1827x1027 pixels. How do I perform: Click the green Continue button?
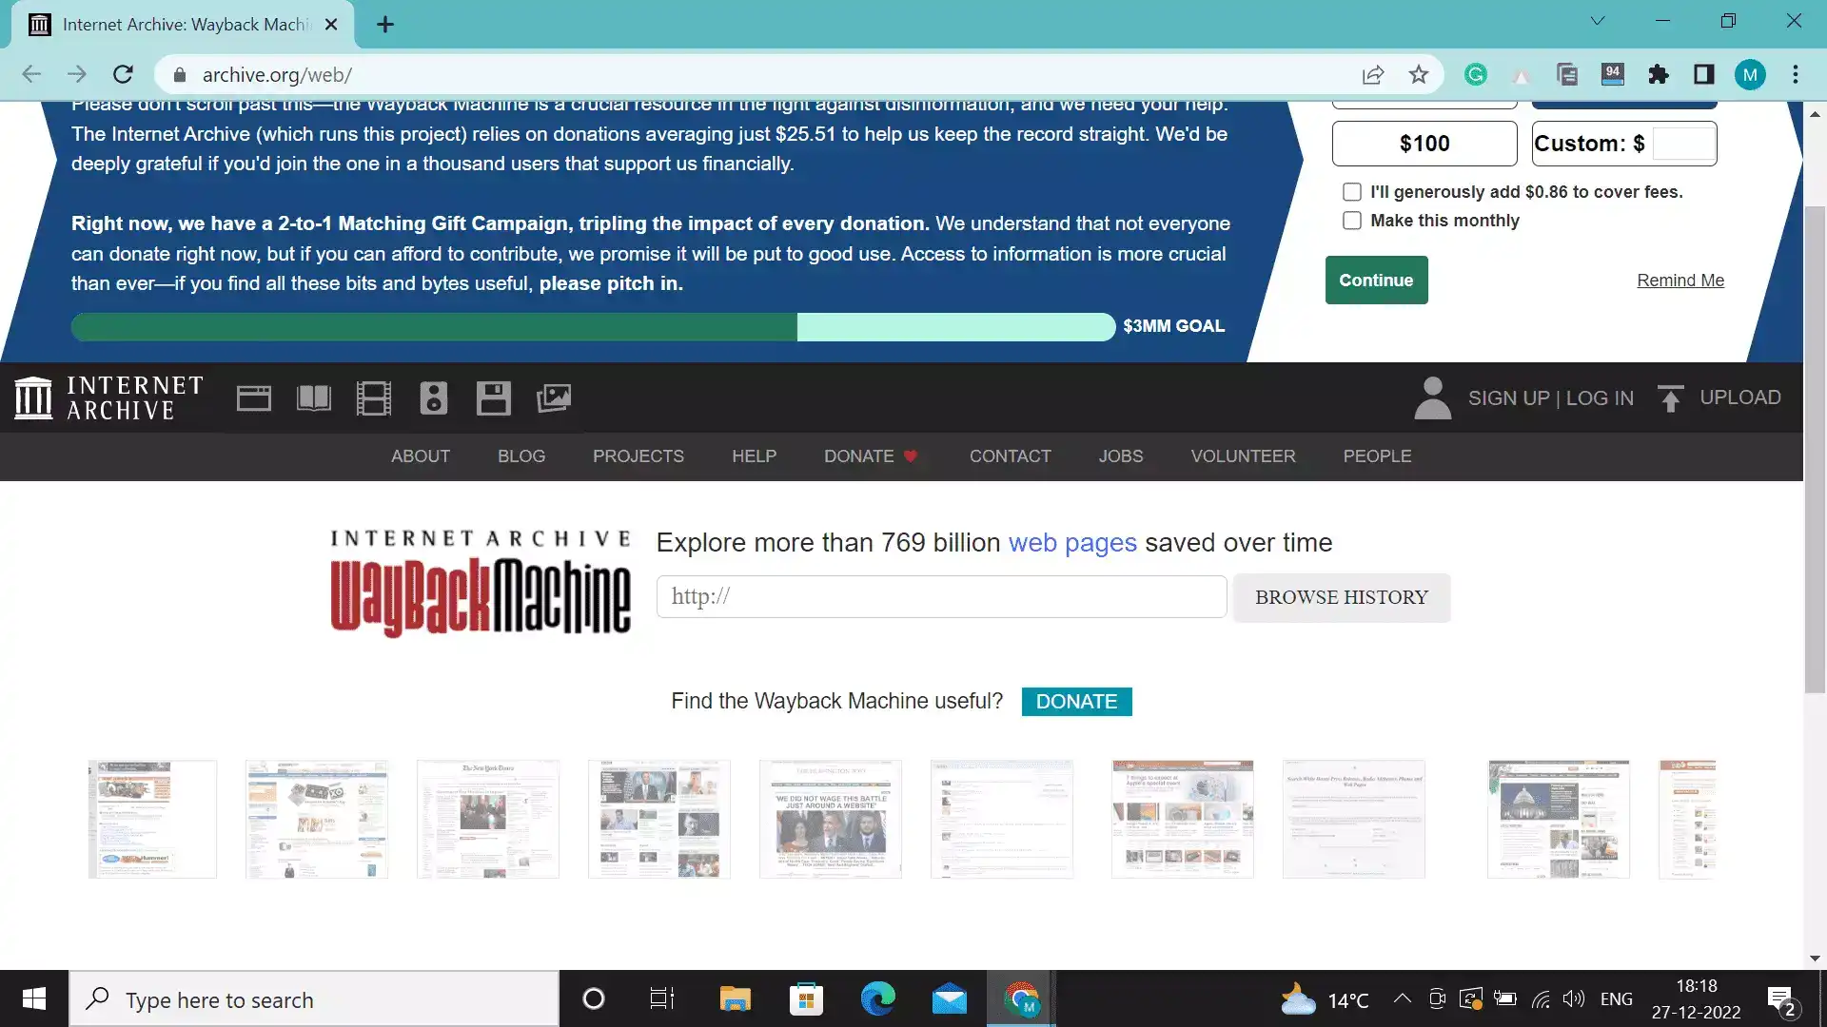(1377, 281)
